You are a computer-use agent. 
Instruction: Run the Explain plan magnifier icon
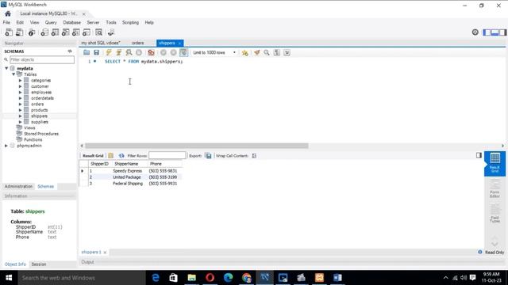point(129,52)
